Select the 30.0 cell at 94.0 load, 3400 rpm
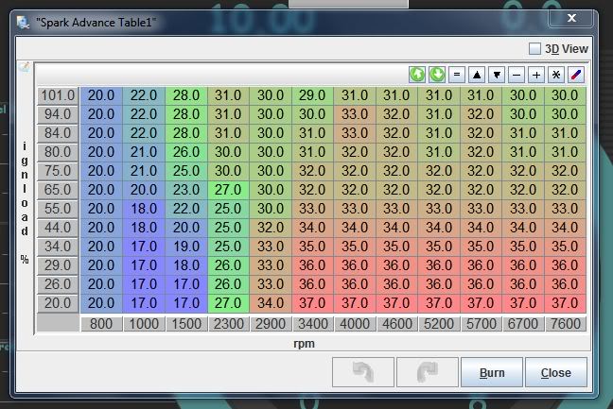This screenshot has width=613, height=409. click(313, 114)
